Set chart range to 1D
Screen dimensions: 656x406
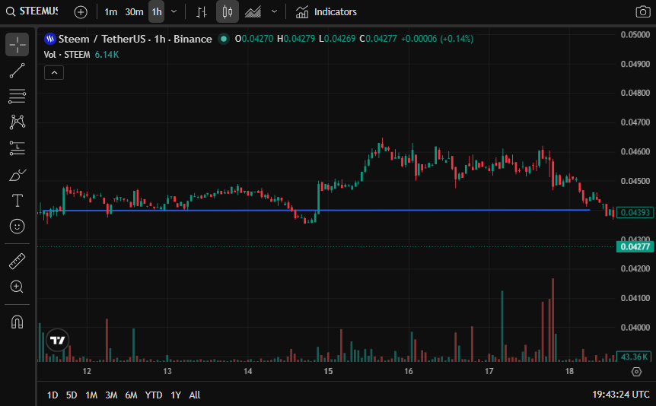pyautogui.click(x=53, y=395)
